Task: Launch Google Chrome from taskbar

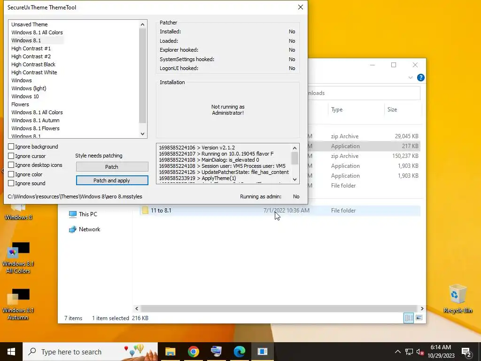Action: (x=193, y=352)
